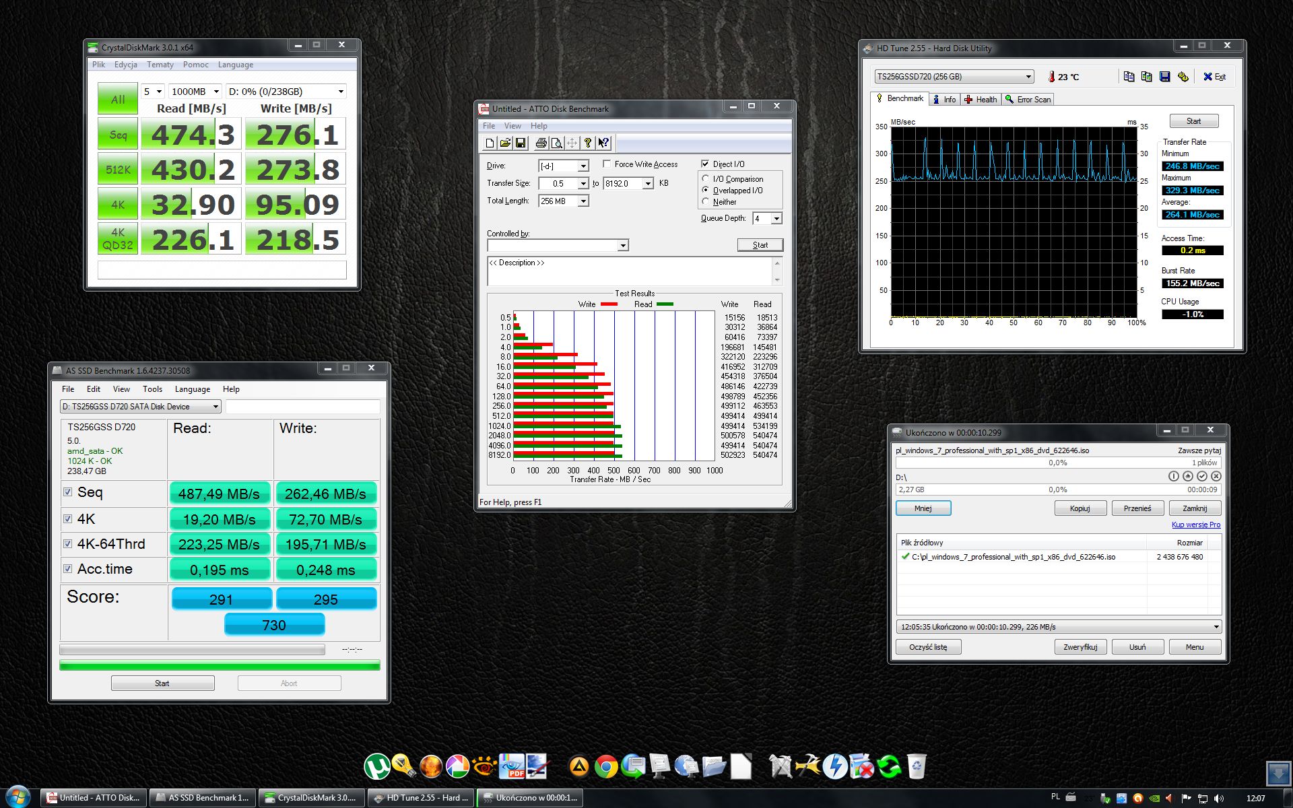Switch to the Error Scan tab in HD Tune

click(1028, 100)
